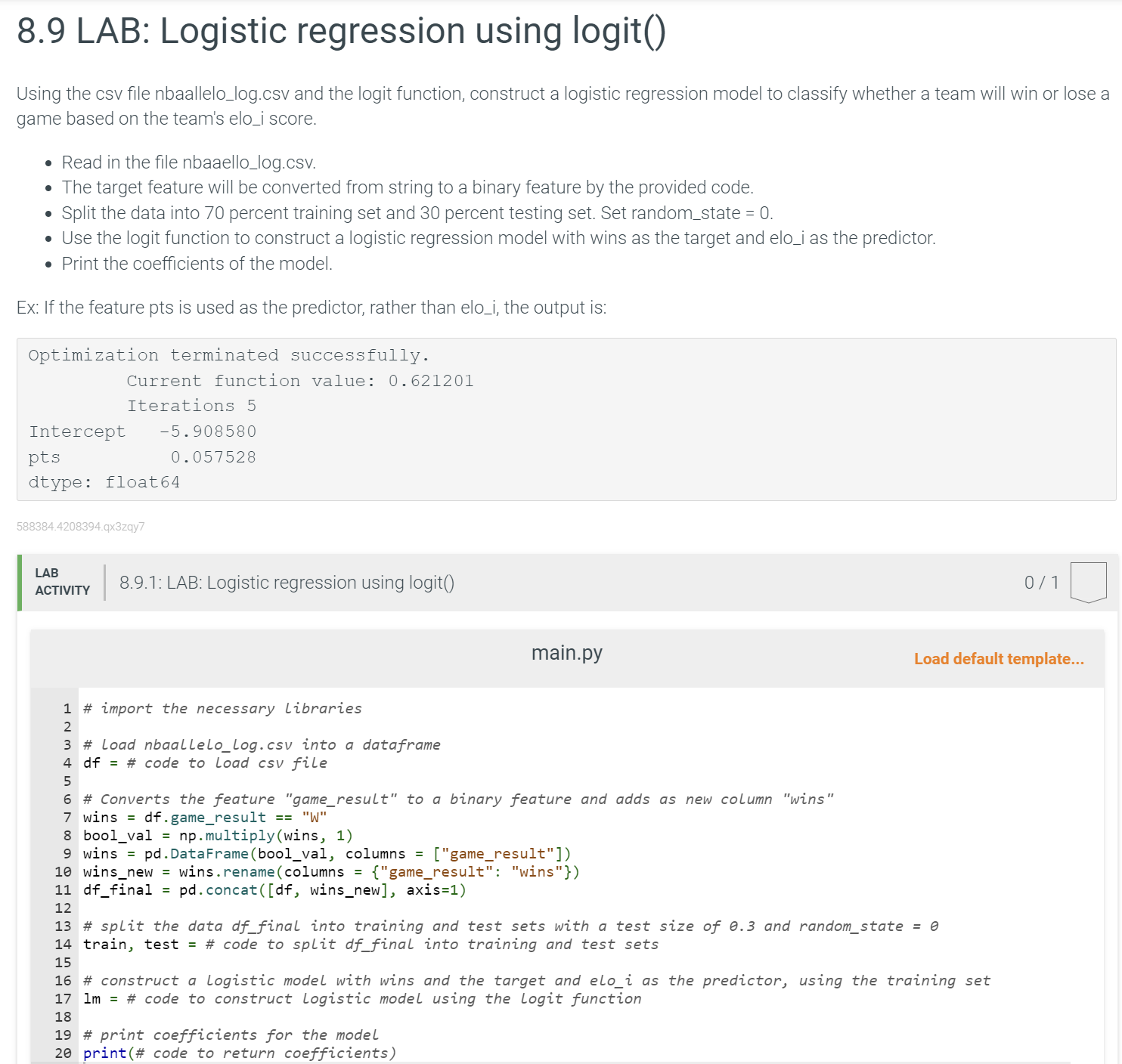This screenshot has width=1122, height=1064.
Task: Click line number 7 in the code editor
Action: [67, 817]
